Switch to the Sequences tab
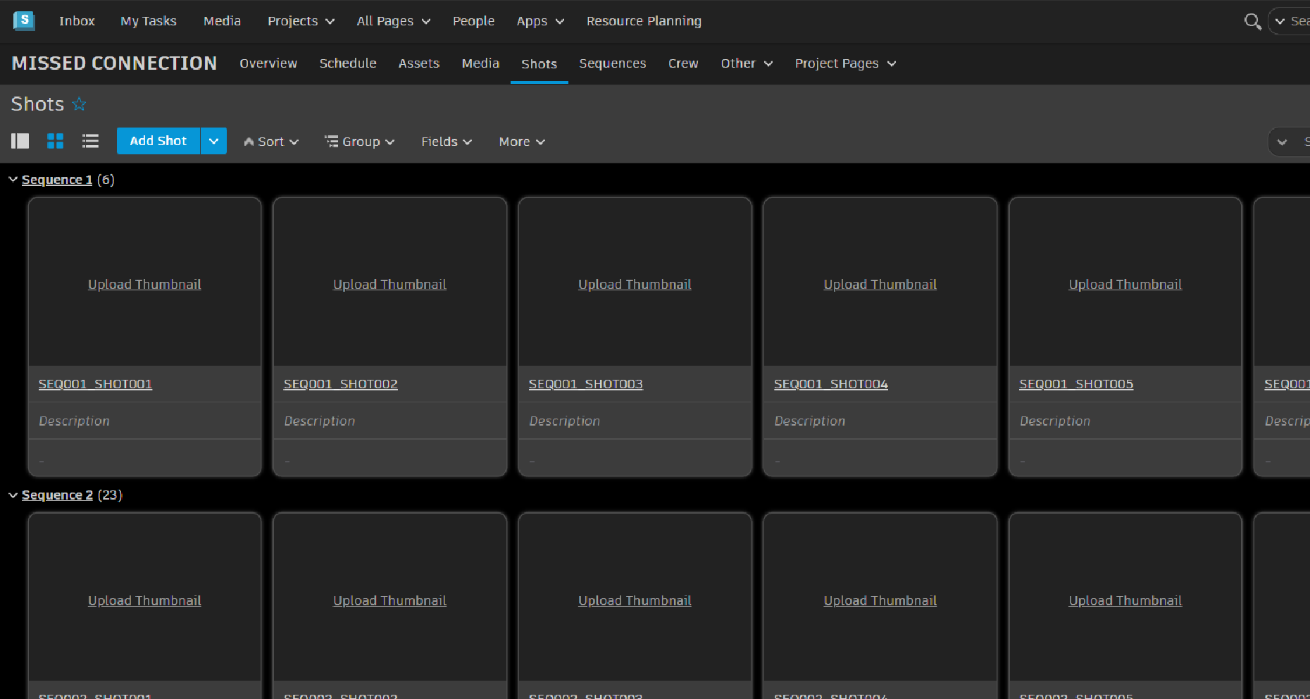 tap(613, 63)
